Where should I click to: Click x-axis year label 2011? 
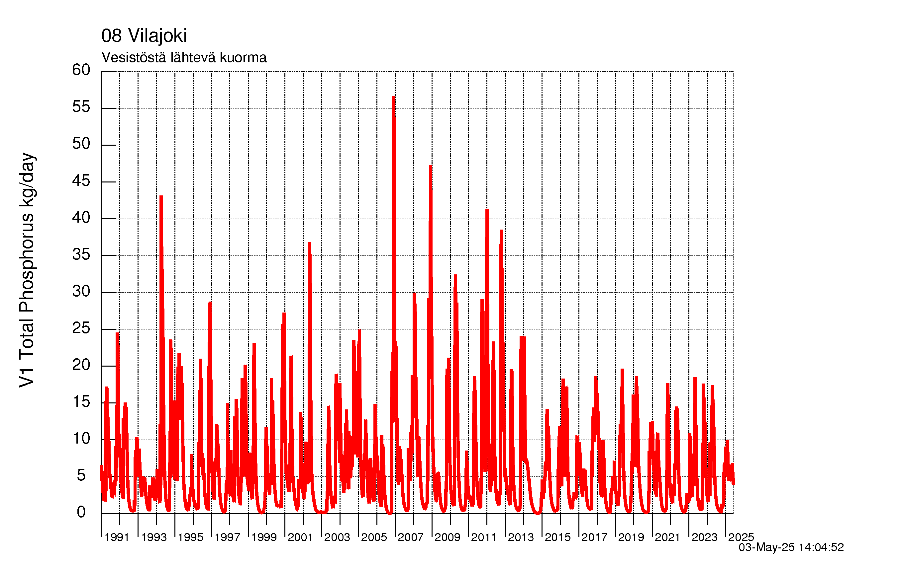(483, 537)
